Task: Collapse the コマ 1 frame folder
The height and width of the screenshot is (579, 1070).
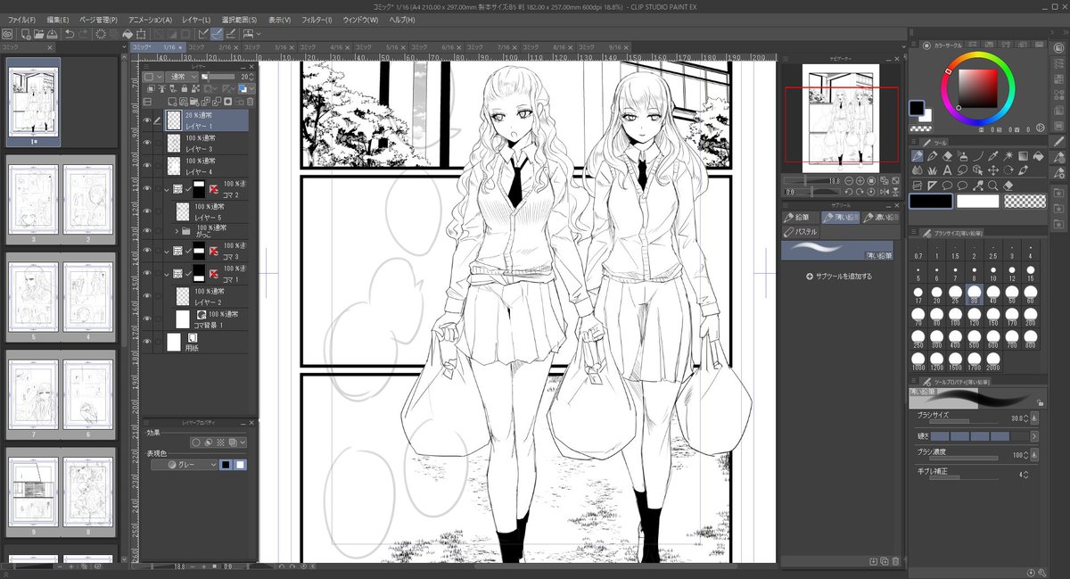Action: [167, 274]
